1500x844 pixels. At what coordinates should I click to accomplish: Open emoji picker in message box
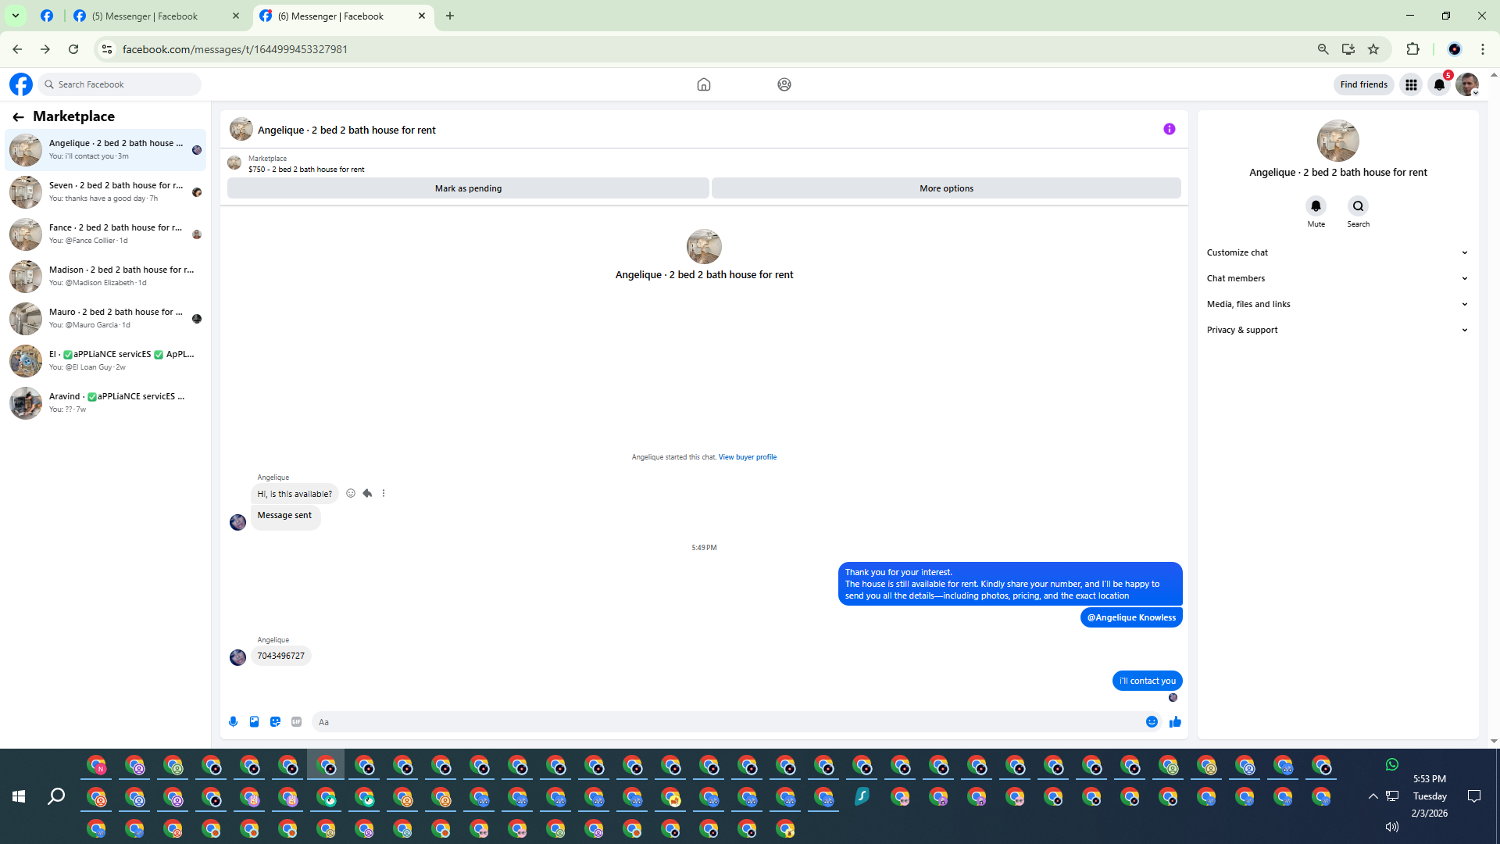1152,722
